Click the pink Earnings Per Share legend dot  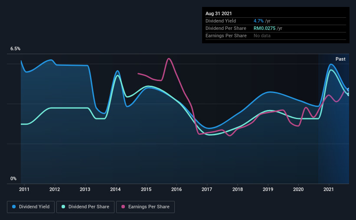tap(123, 207)
